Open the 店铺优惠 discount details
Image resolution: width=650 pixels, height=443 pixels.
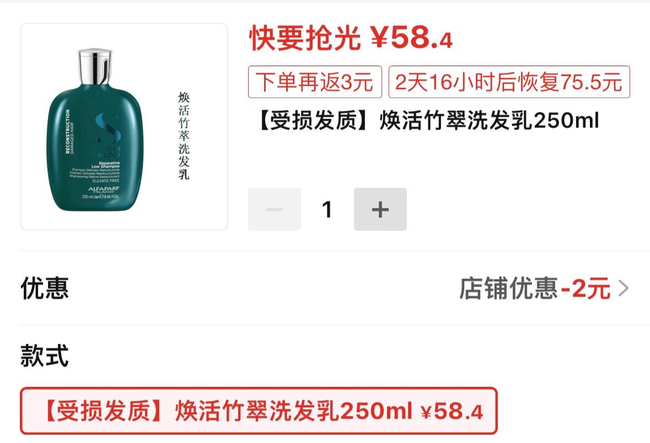(x=508, y=288)
